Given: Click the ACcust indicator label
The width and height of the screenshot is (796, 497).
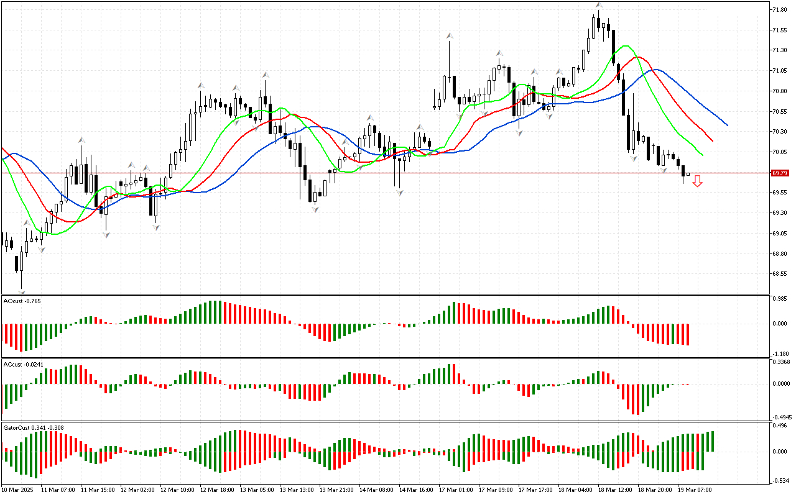Looking at the screenshot, I should pyautogui.click(x=24, y=364).
